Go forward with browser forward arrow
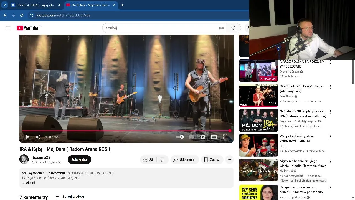 pyautogui.click(x=13, y=15)
